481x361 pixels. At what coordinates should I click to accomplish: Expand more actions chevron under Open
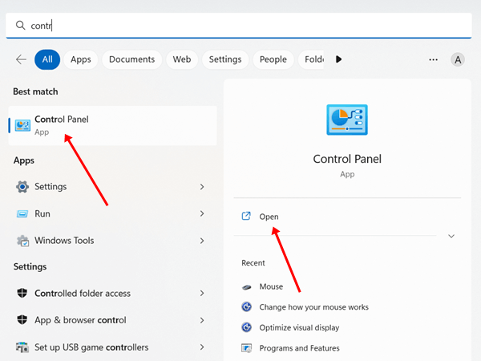451,236
